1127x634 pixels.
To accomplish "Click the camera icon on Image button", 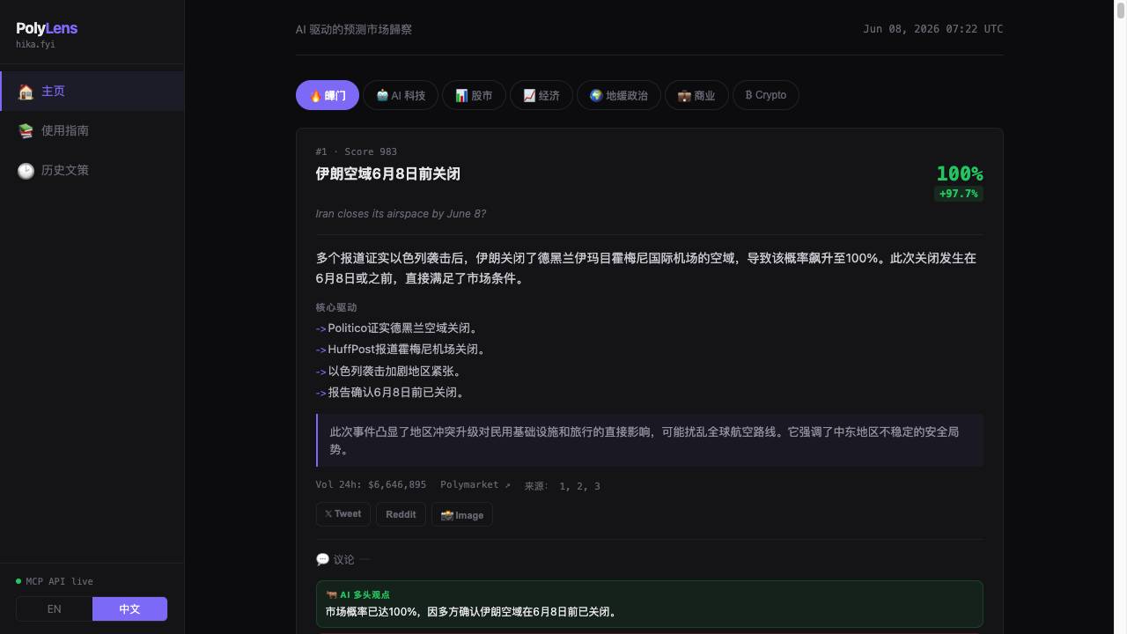I will 447,515.
